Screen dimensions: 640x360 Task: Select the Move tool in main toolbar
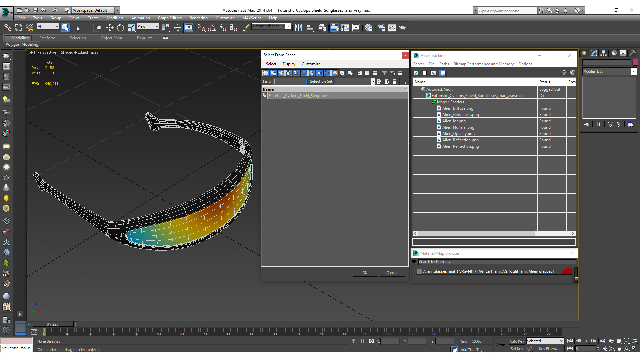(x=110, y=28)
